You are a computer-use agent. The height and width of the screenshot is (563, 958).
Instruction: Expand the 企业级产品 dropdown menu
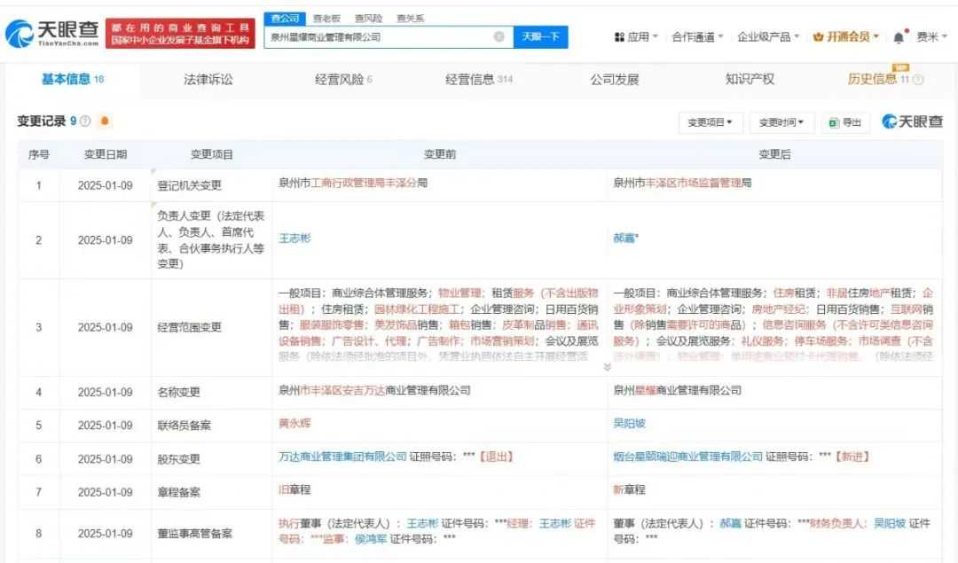tap(768, 37)
